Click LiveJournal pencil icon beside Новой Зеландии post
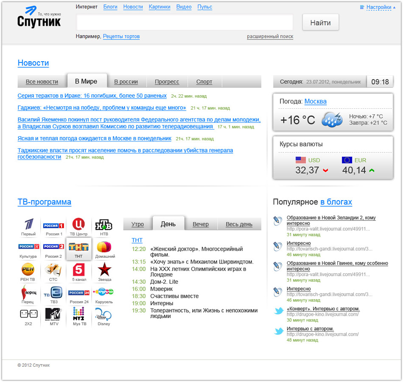 click(277, 221)
